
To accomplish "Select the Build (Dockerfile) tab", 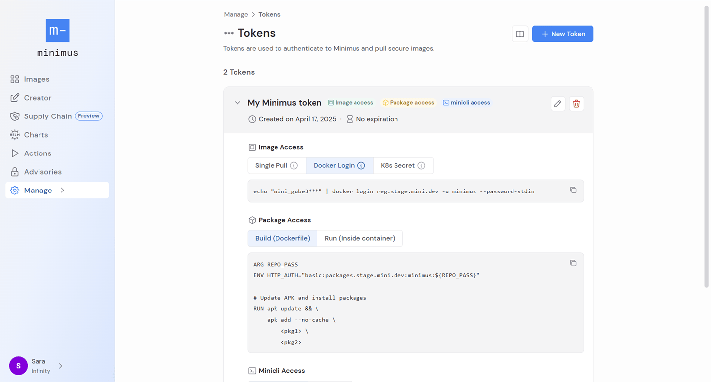I will point(282,238).
